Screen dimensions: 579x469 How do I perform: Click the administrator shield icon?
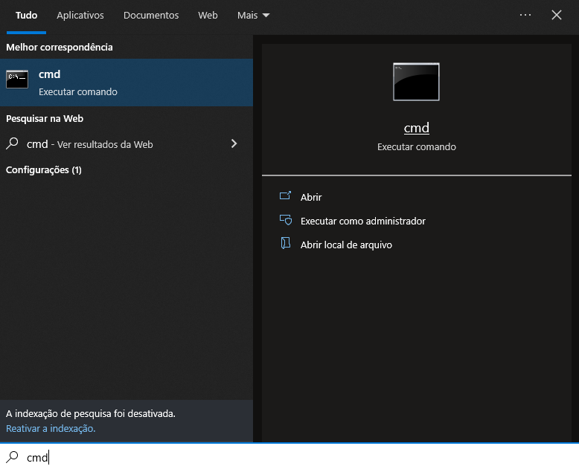[x=286, y=220]
